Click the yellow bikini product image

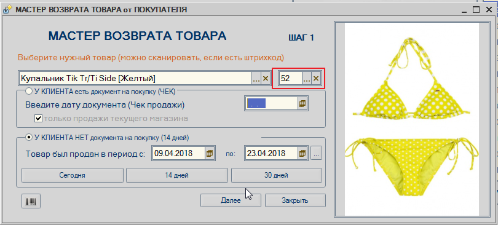pos(412,119)
